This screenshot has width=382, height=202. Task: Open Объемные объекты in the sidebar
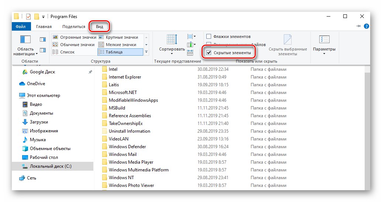[50, 149]
